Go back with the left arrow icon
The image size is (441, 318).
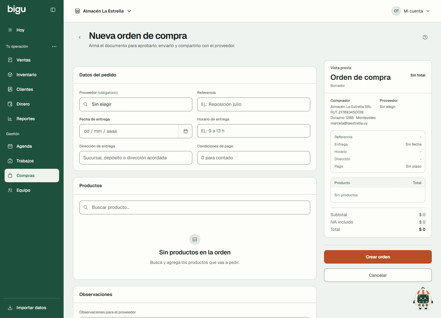pyautogui.click(x=80, y=37)
